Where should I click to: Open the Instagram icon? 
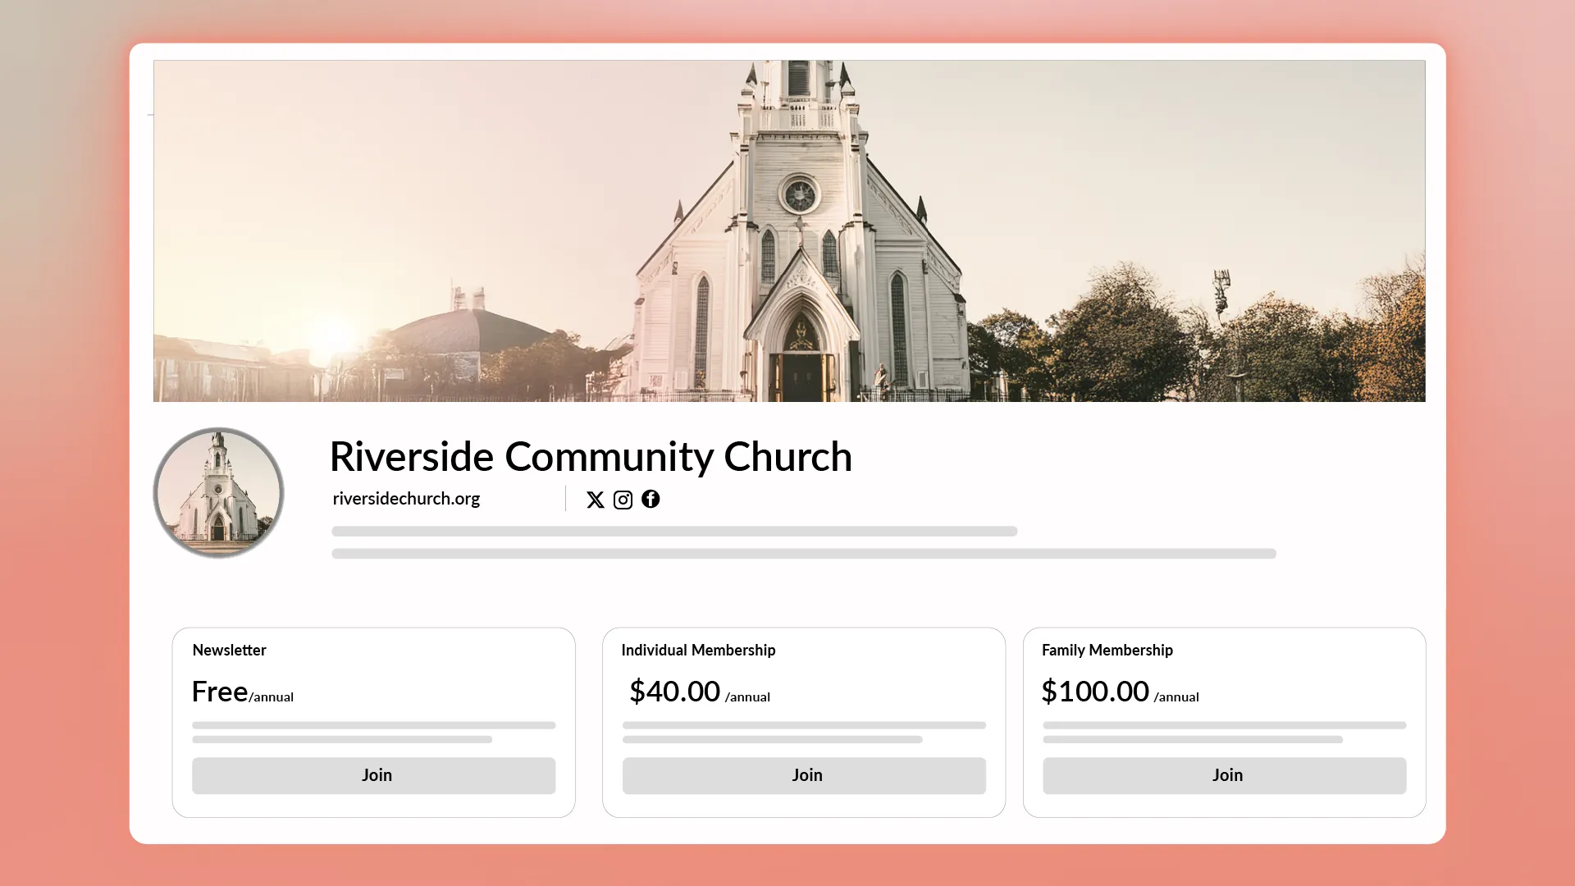pyautogui.click(x=623, y=499)
